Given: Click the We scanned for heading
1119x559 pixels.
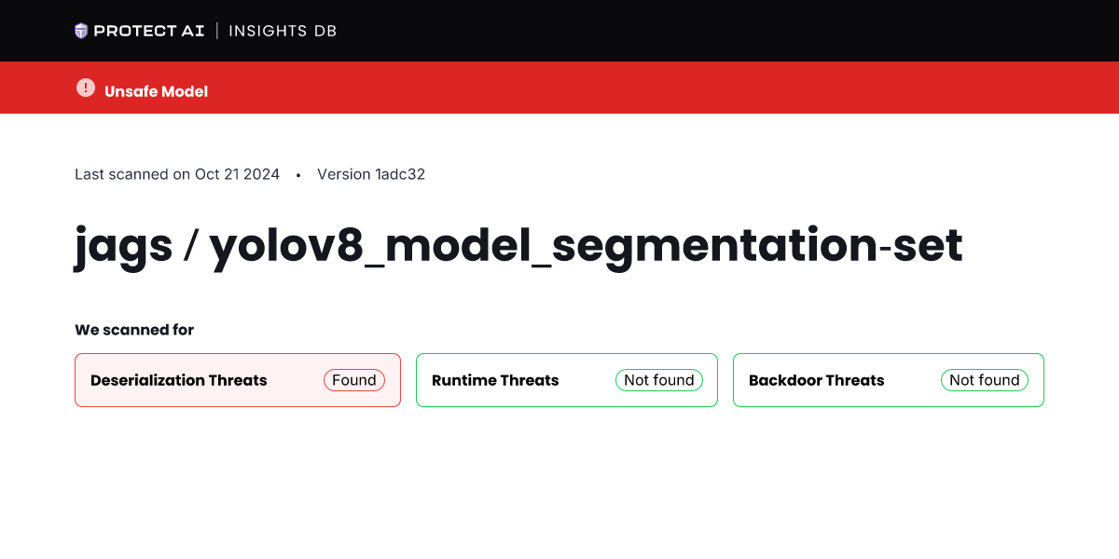Looking at the screenshot, I should (x=134, y=330).
